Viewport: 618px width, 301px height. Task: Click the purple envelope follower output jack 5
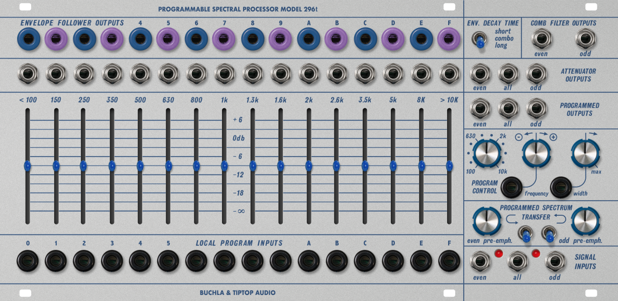[x=168, y=39]
